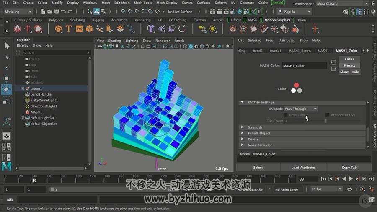Viewport: 377px width, 212px height.
Task: Click the MASH_Color name field
Action: (x=304, y=65)
